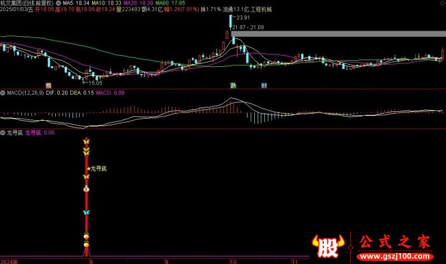Click the gray gap zone bar
446x264 pixels.
(x=338, y=34)
